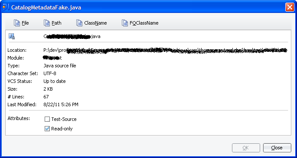Click the 2 KB size value
Viewport: 297px width, 158px height.
pos(48,89)
